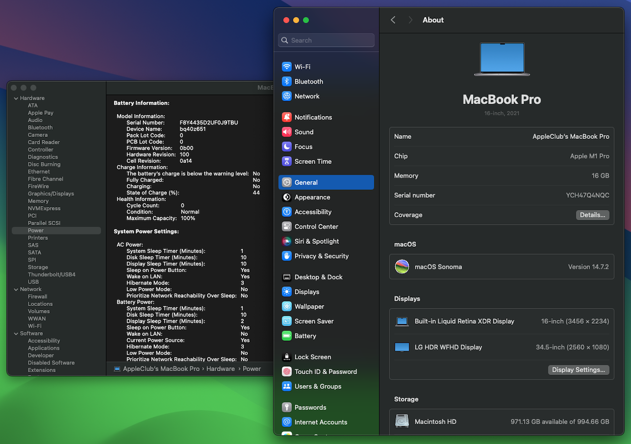Select Storage in System Information sidebar

(x=38, y=267)
